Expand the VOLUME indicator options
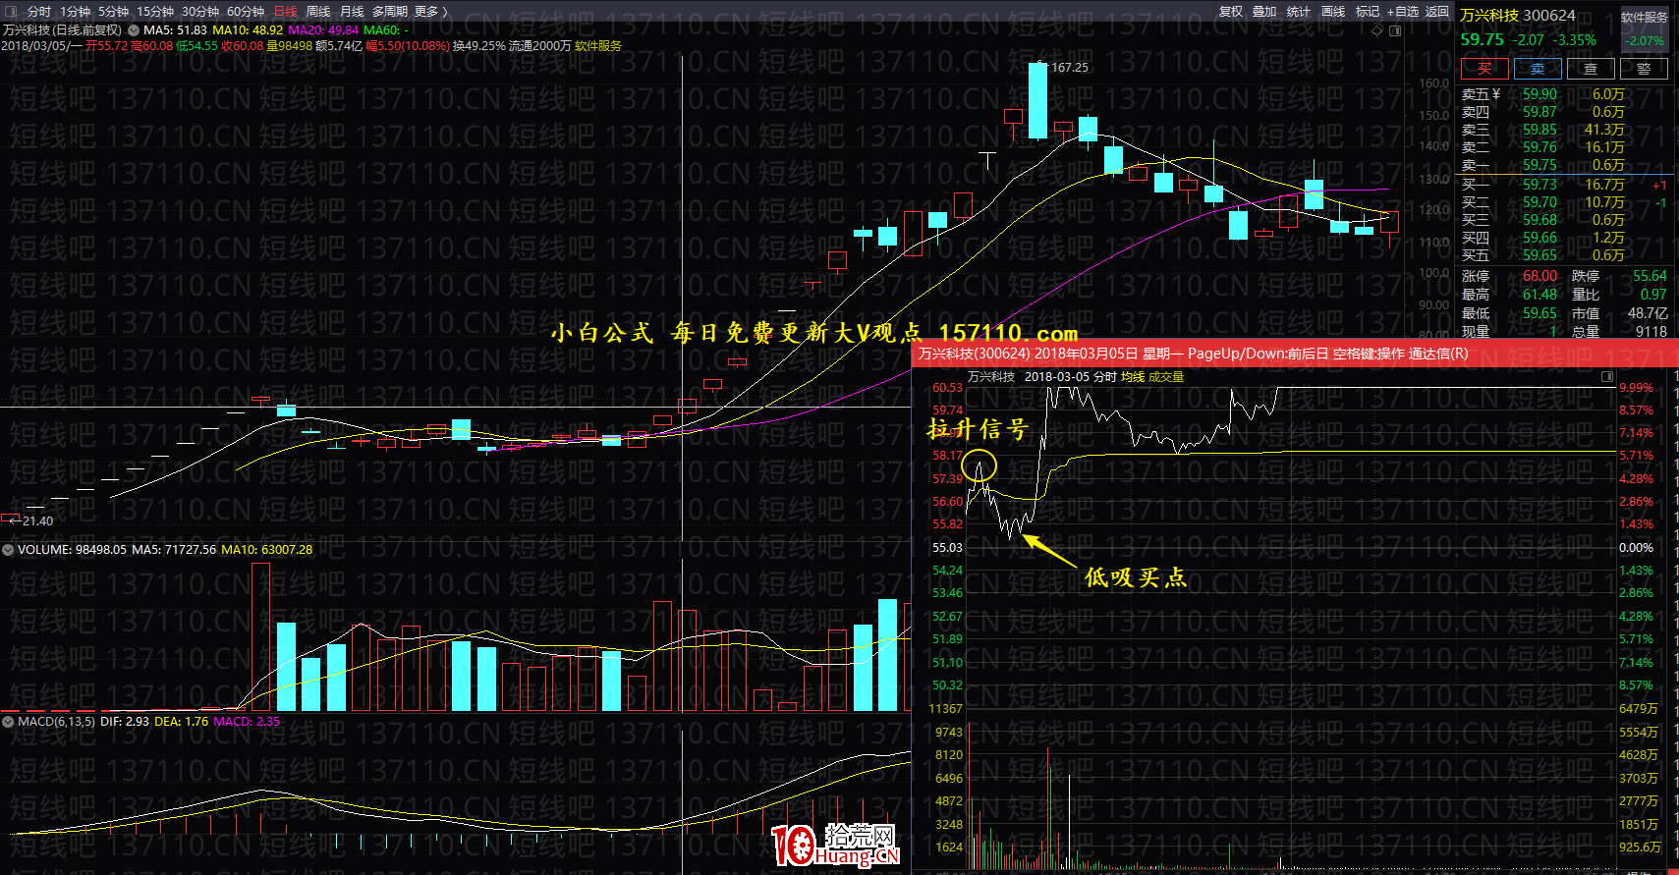Image resolution: width=1679 pixels, height=875 pixels. coord(8,550)
